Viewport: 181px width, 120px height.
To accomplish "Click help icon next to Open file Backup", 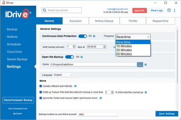I will tap(82, 57).
